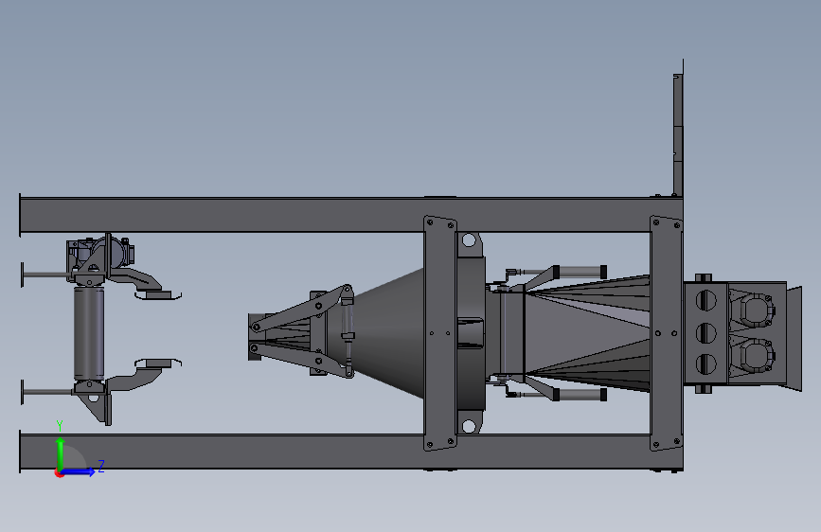Select the upper hydraulic cylinder right of cone
This screenshot has width=821, height=532.
tap(580, 272)
